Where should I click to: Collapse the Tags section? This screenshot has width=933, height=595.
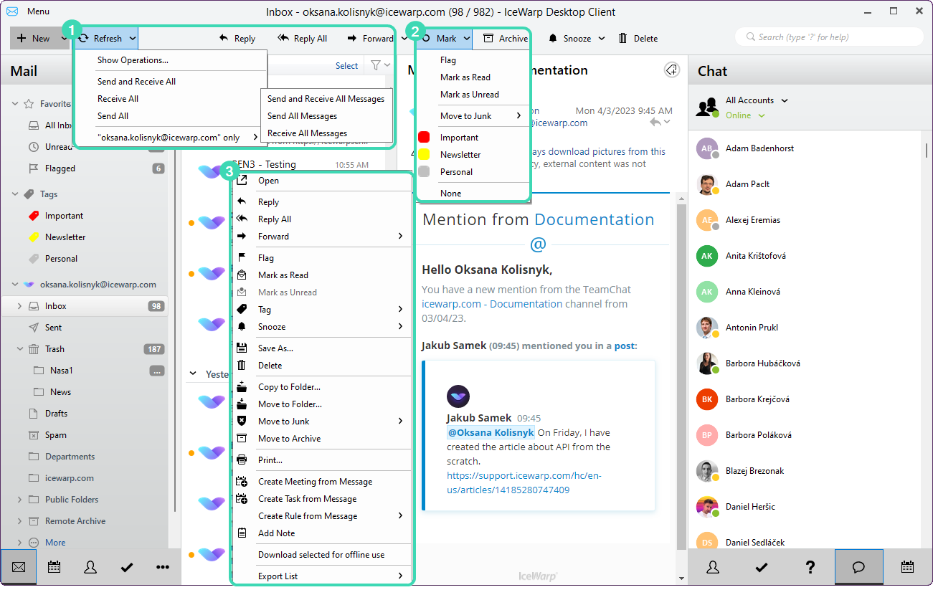coord(15,194)
